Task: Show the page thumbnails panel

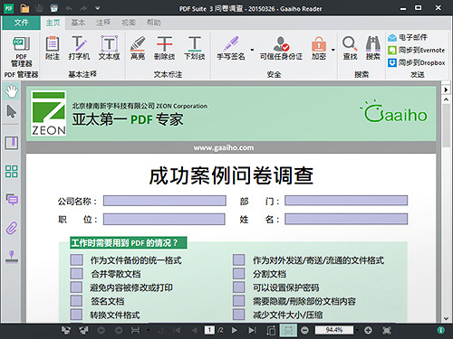Action: 12,171
